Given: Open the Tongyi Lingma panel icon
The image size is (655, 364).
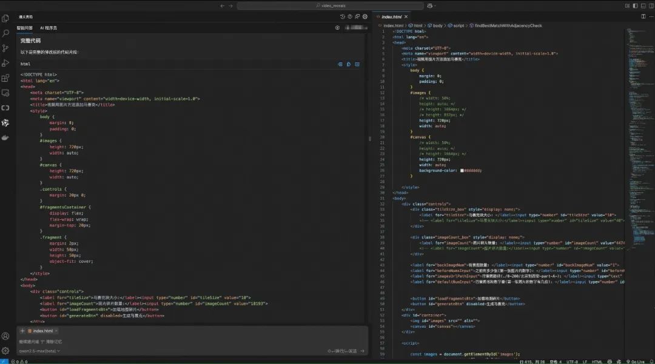Looking at the screenshot, I should 5,122.
